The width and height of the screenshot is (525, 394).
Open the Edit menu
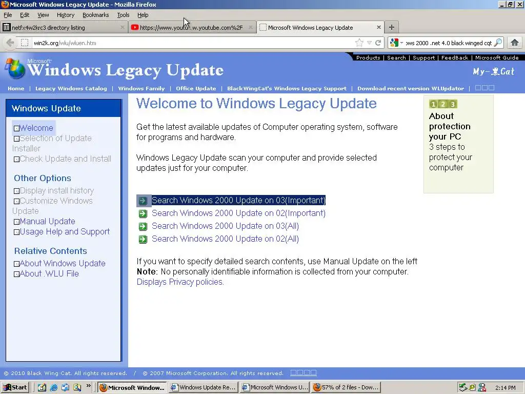tap(25, 15)
